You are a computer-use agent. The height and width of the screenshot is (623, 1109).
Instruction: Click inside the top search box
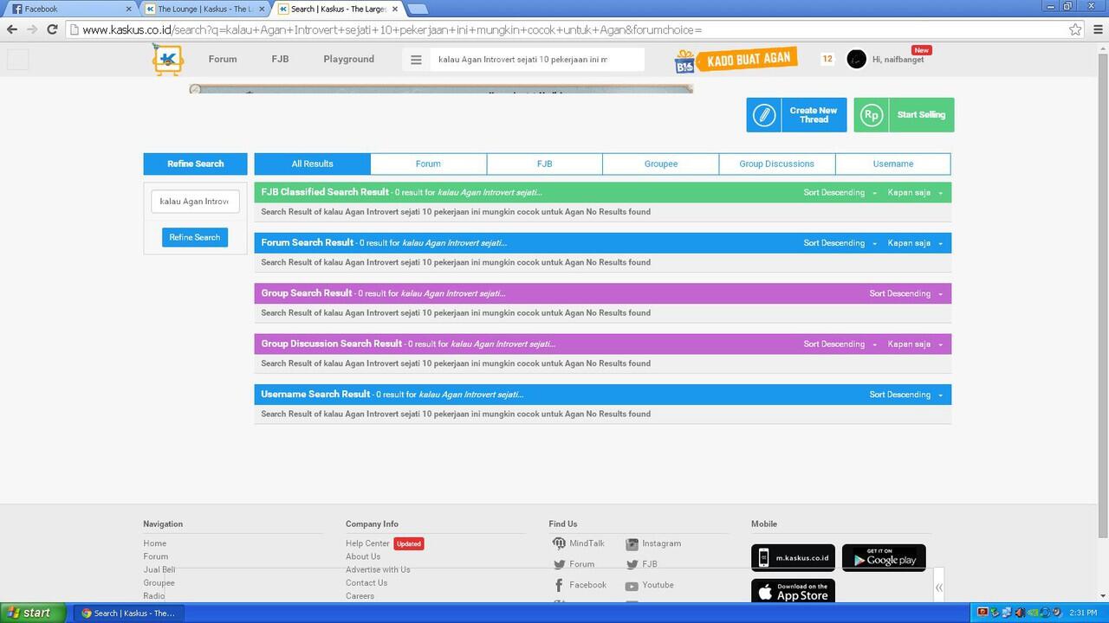pyautogui.click(x=537, y=60)
